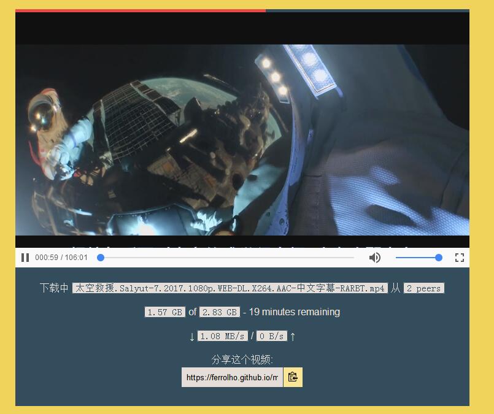
Task: Click the share URL text field
Action: click(x=232, y=377)
